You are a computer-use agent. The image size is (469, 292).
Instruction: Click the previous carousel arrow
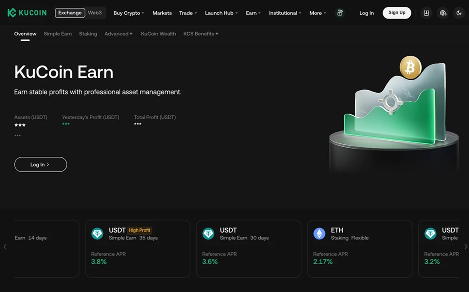(4, 247)
